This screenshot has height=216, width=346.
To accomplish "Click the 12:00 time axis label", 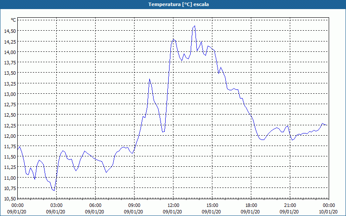I will coord(173,206).
